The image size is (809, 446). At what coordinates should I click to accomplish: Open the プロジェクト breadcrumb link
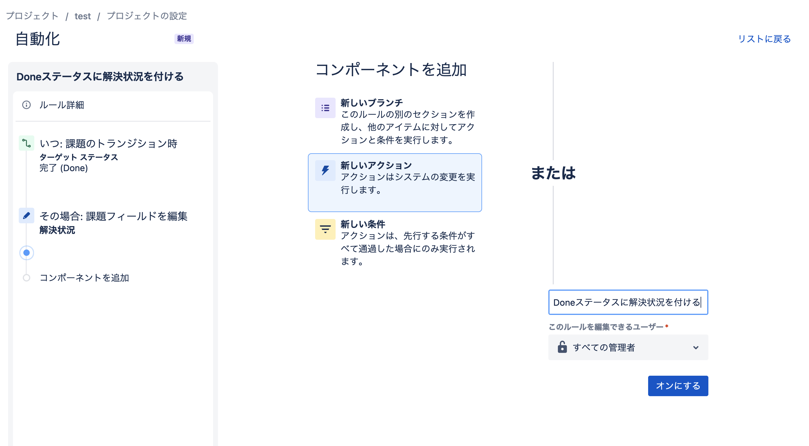coord(32,16)
